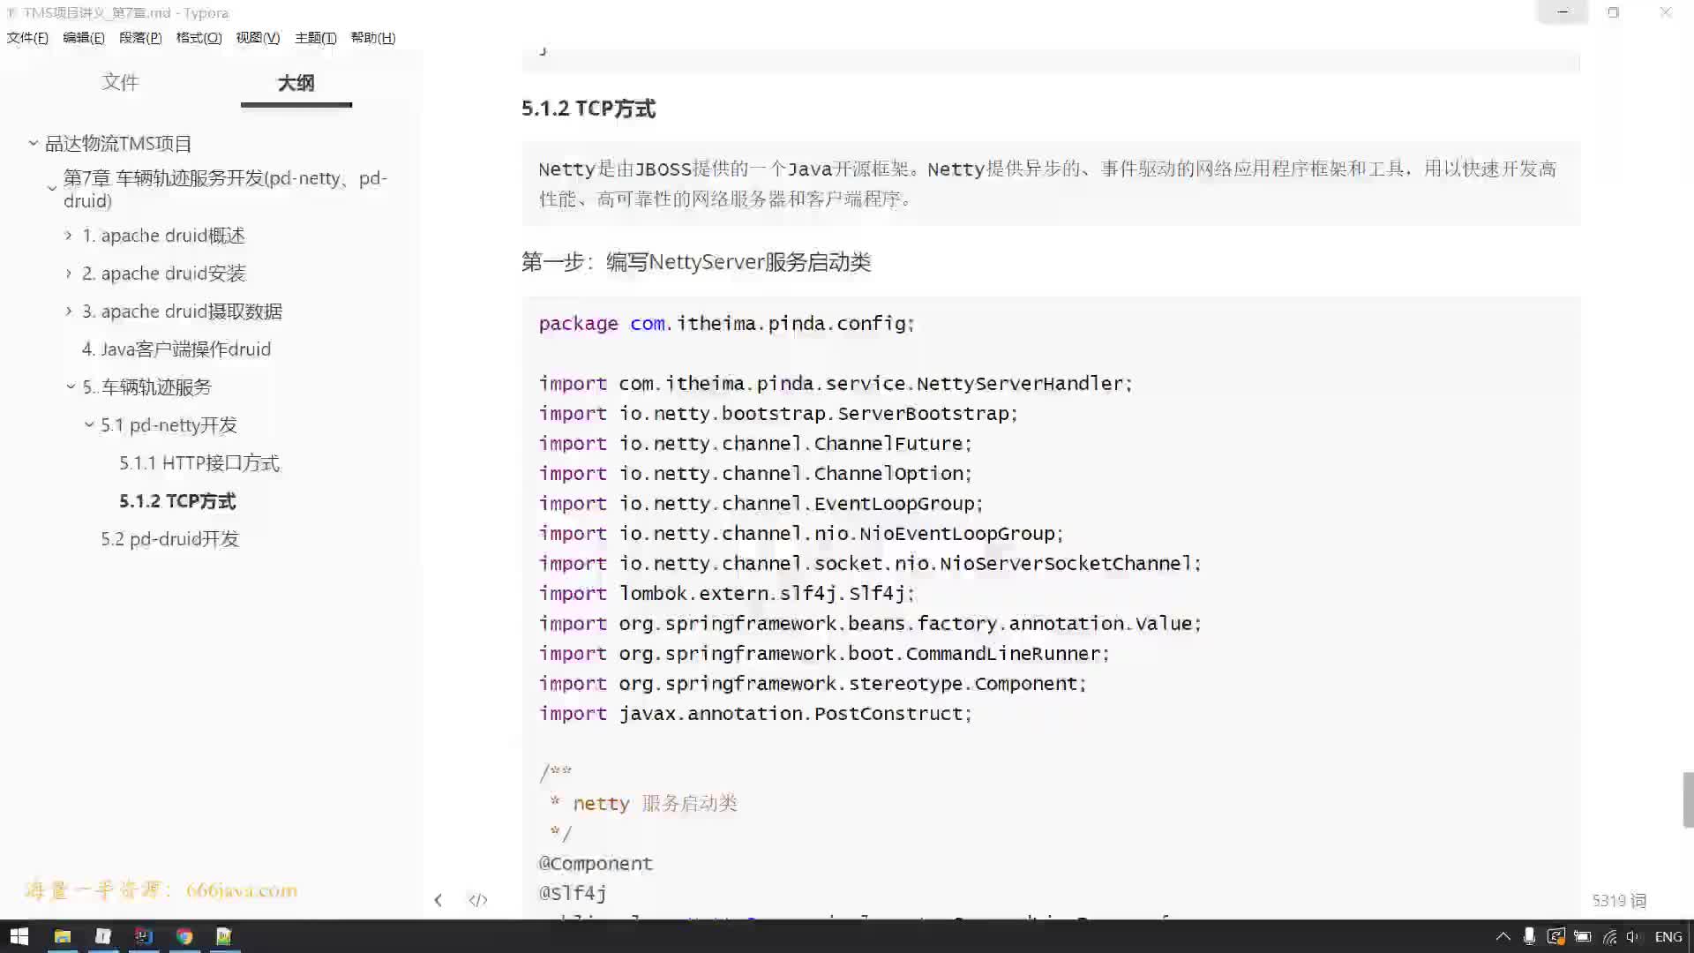1694x953 pixels.
Task: Click the 第一步：编写NettyServer服务启动类 line
Action: (696, 262)
